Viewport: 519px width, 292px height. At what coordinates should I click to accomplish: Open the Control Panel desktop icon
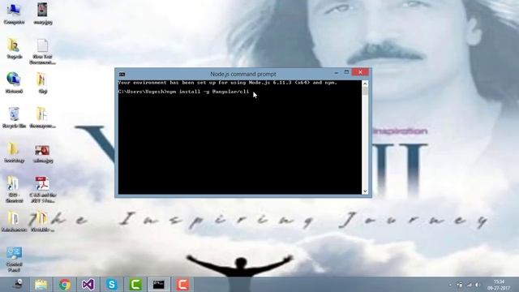click(x=14, y=260)
